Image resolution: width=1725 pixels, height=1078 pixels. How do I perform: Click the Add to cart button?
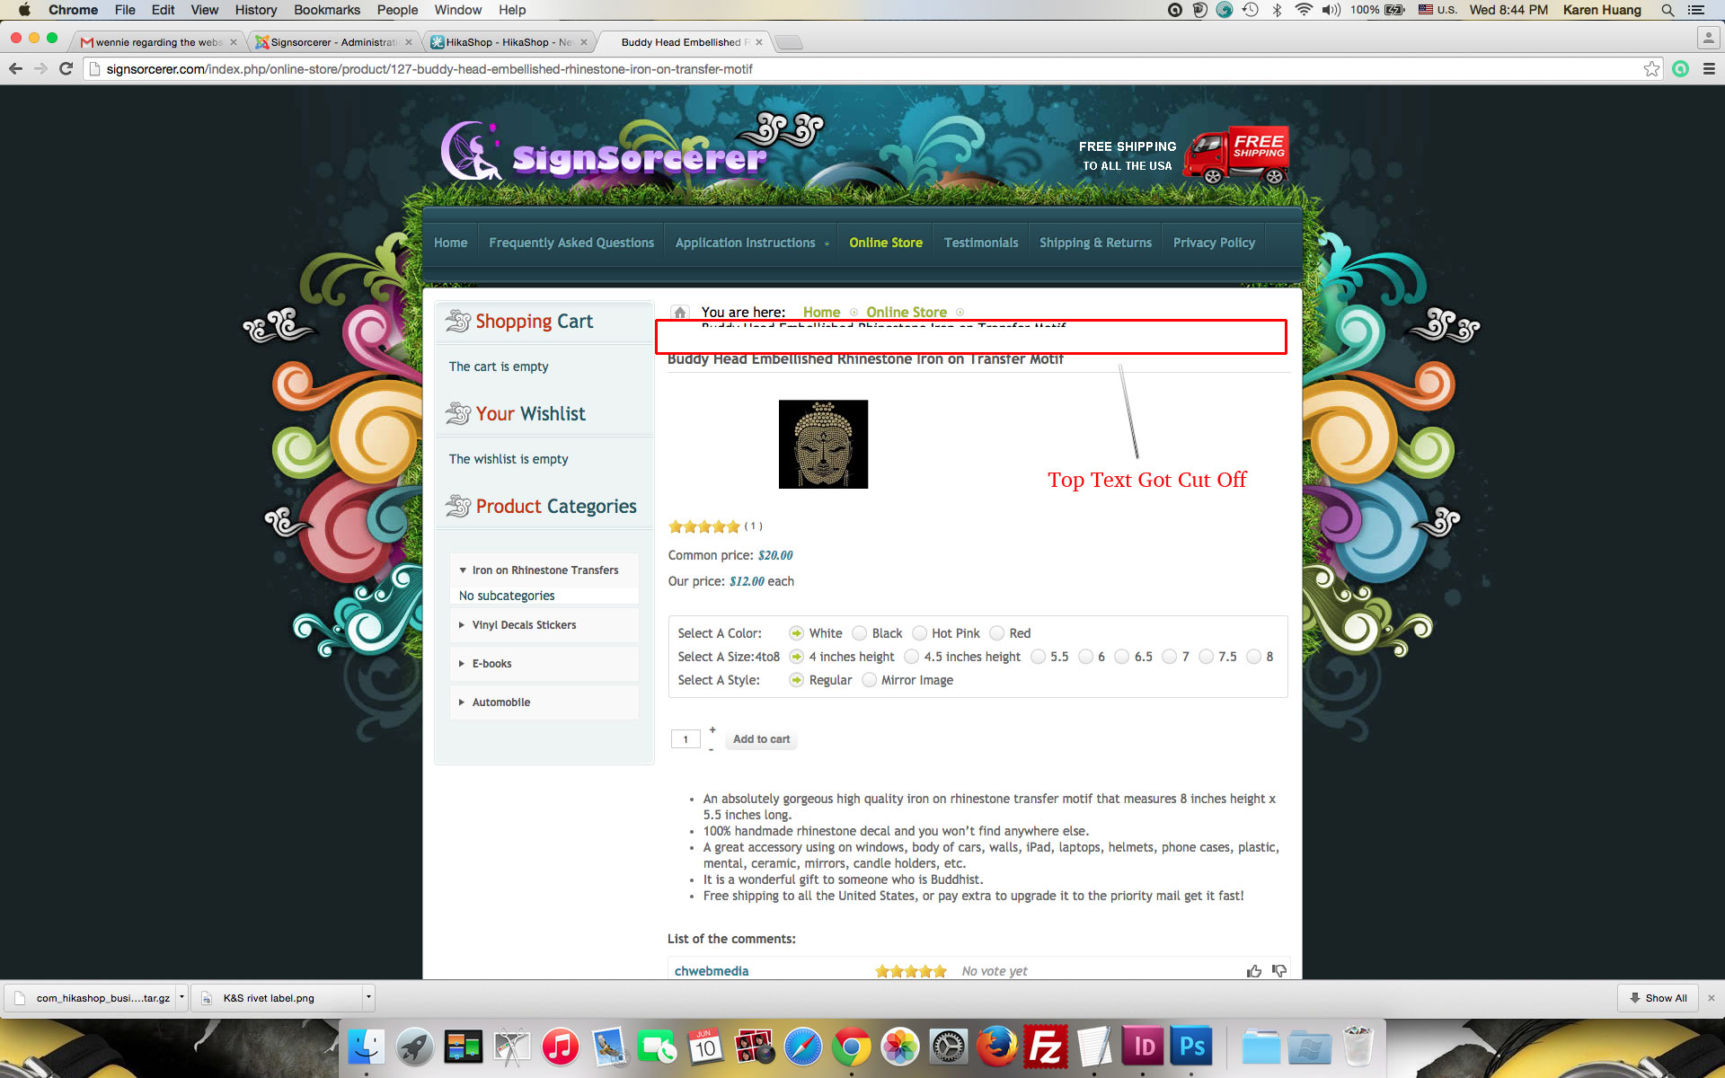(x=761, y=739)
